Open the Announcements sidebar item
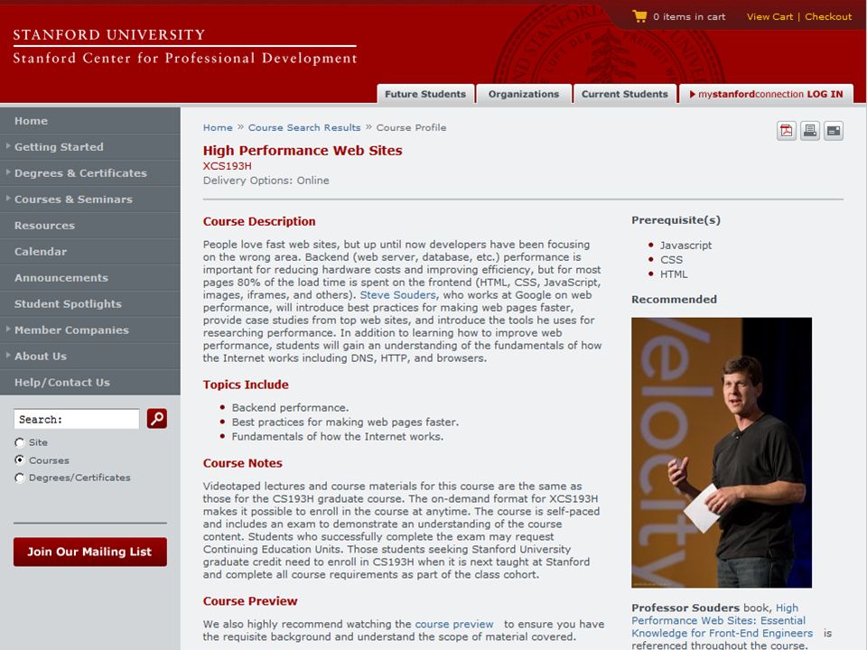The width and height of the screenshot is (867, 650). [90, 277]
